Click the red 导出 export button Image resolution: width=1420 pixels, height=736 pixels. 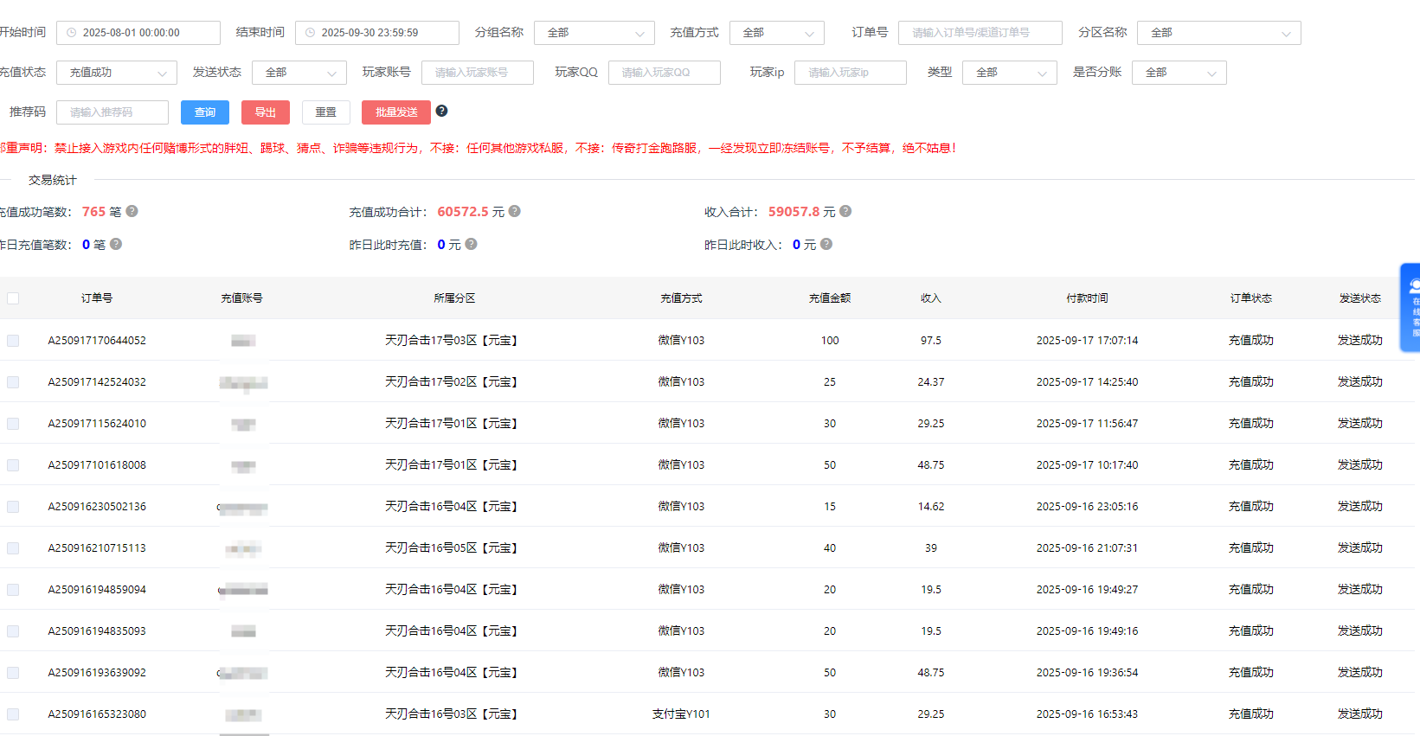click(x=266, y=112)
